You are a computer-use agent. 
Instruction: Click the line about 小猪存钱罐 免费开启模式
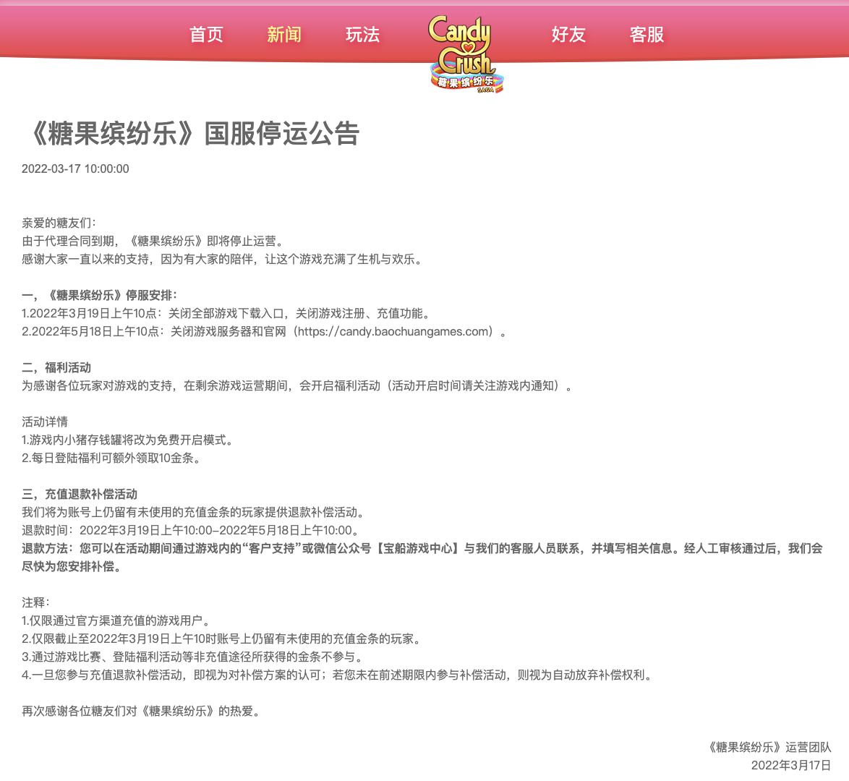[128, 440]
